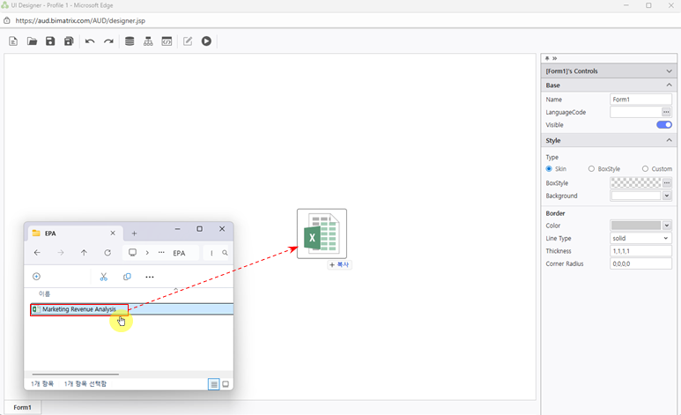Open the Background dropdown arrow
The height and width of the screenshot is (415, 681).
tap(667, 196)
